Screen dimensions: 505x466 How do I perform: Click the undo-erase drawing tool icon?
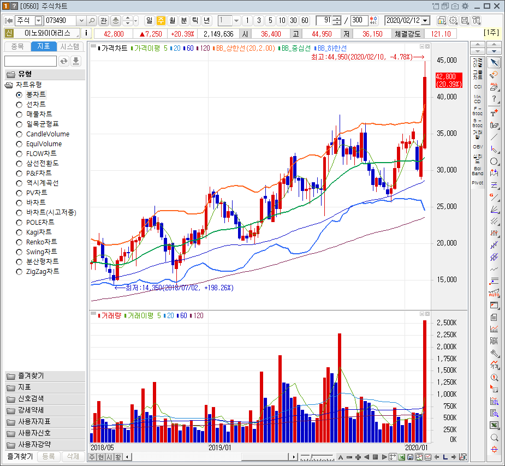click(x=494, y=75)
